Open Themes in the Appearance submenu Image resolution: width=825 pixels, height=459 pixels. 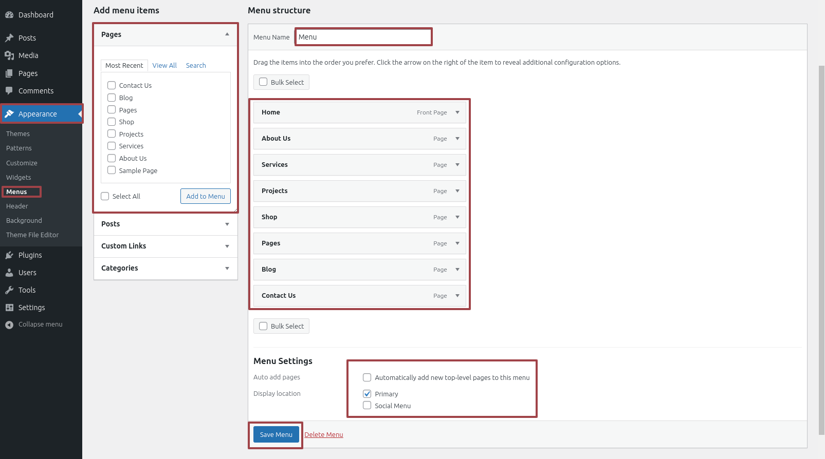click(18, 134)
